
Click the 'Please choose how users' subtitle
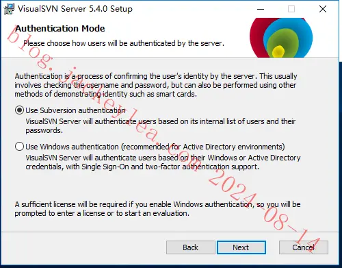pos(124,43)
